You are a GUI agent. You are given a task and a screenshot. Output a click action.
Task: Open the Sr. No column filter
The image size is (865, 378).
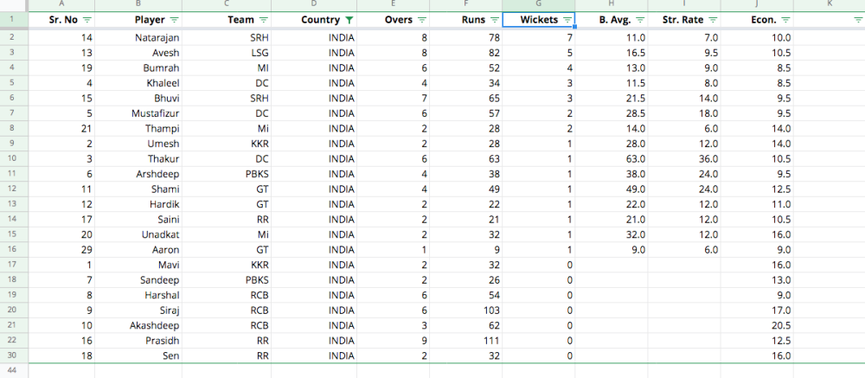pyautogui.click(x=86, y=20)
